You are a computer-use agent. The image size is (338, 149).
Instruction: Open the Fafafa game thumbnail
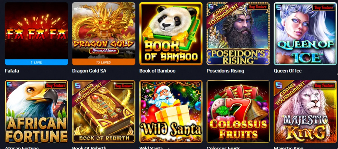pos(37,34)
